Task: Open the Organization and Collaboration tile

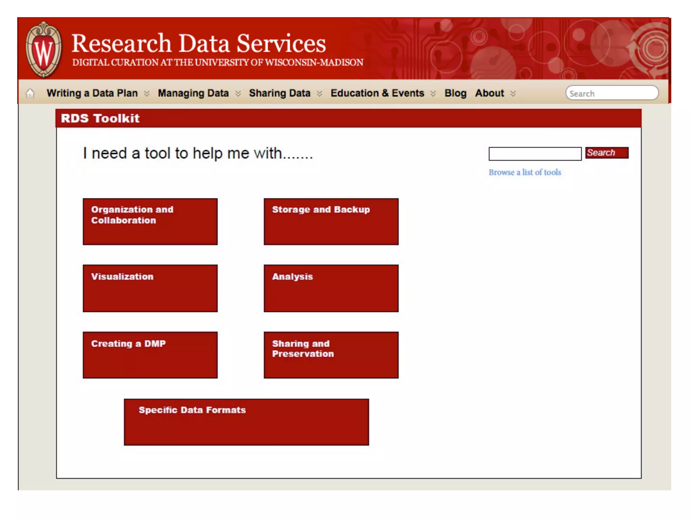Action: [x=150, y=221]
